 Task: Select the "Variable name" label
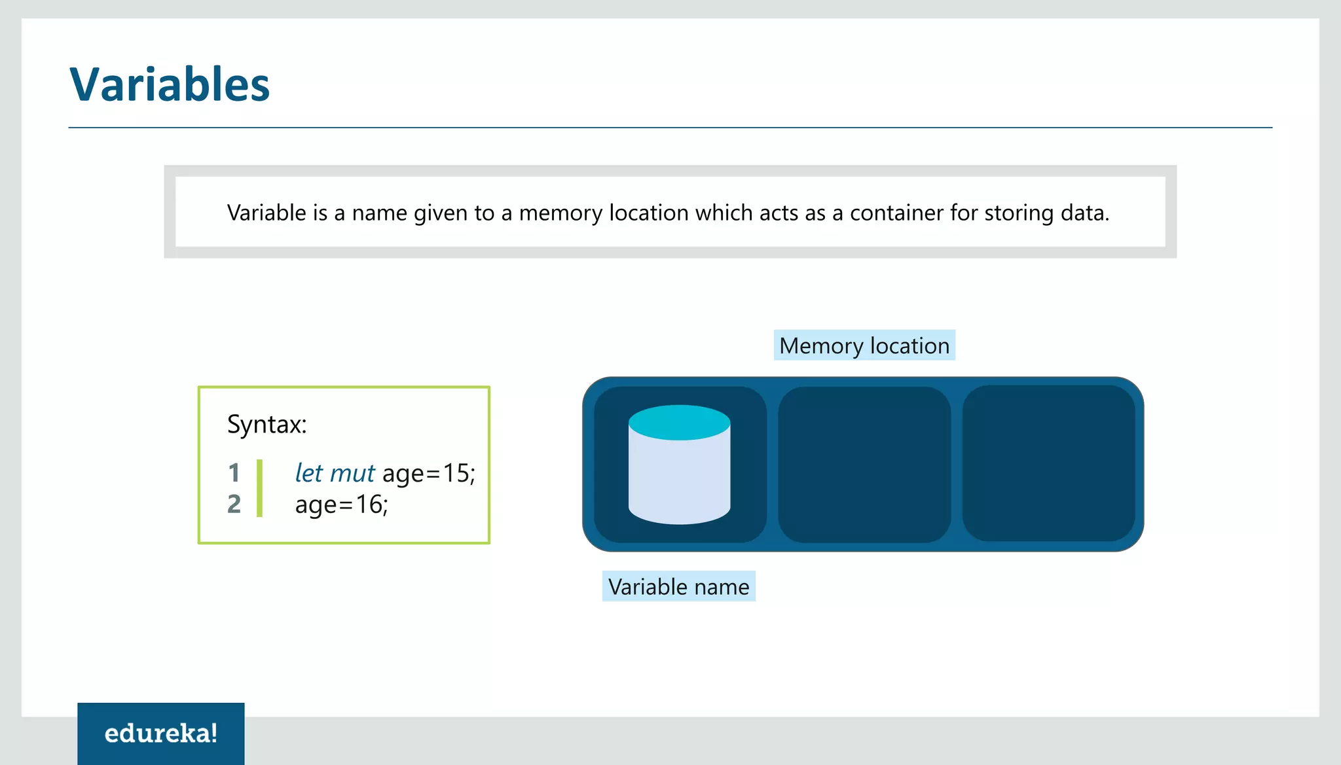coord(678,586)
